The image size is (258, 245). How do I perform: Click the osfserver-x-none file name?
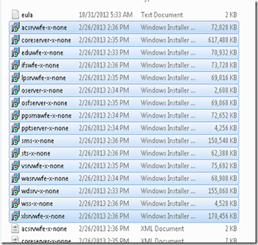pyautogui.click(x=44, y=103)
